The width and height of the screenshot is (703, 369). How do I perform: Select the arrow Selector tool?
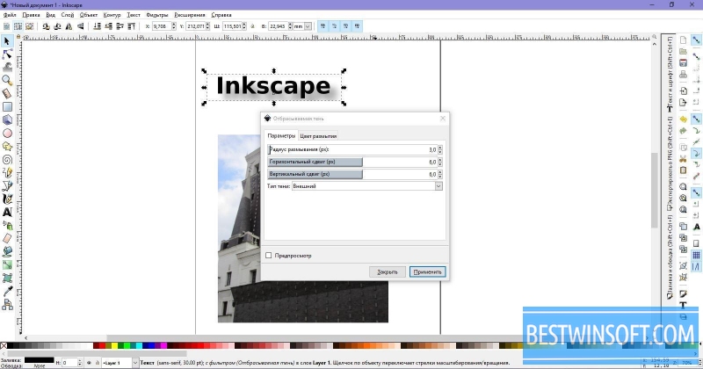coord(7,41)
